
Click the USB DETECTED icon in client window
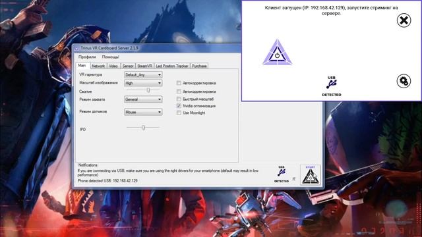point(332,86)
